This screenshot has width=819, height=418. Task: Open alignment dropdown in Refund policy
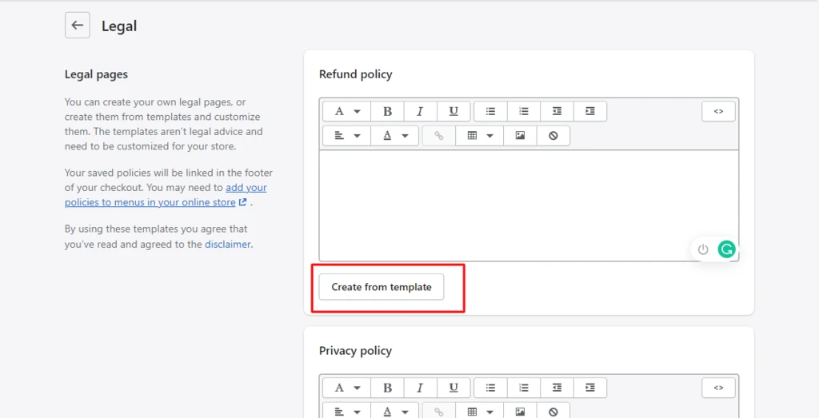(347, 136)
